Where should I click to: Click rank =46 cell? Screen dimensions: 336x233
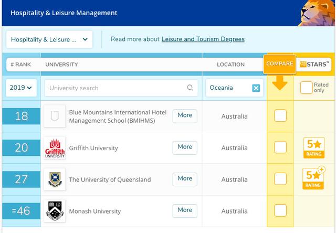click(x=22, y=211)
